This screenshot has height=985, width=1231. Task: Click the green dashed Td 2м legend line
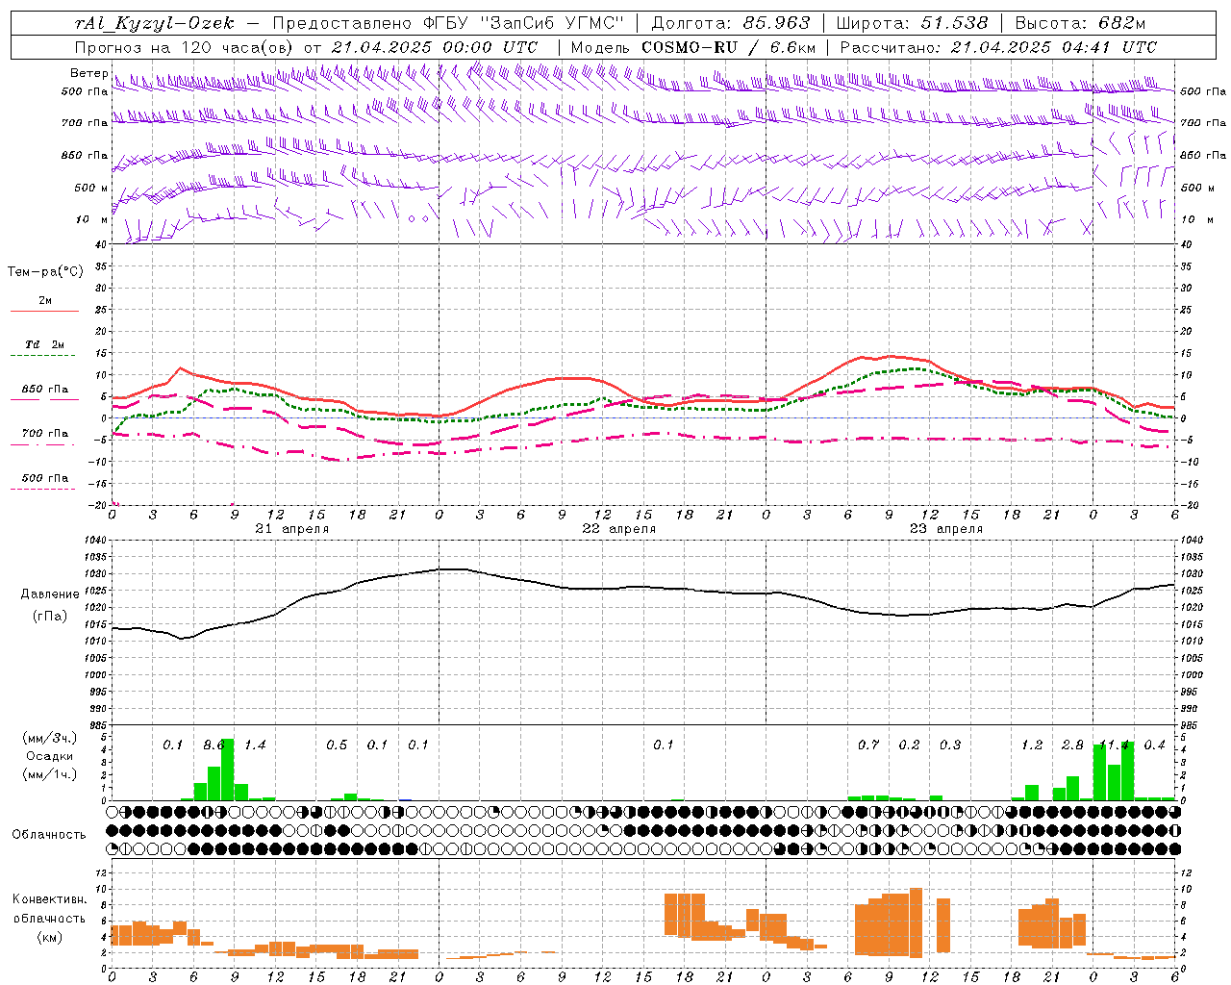point(42,356)
